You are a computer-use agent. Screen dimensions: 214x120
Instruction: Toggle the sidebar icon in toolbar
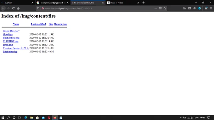point(189,8)
